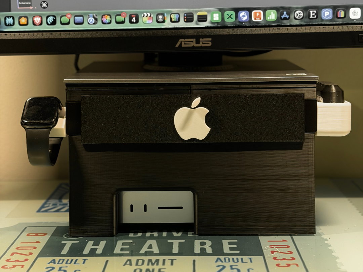Open the blue hexagon P app icon
Screen dimensions: 363x272
coord(327,14)
